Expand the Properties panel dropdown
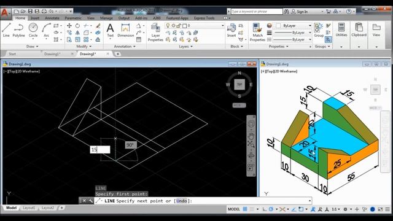 (x=278, y=47)
